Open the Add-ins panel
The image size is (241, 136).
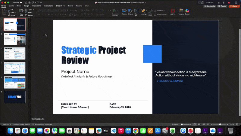coord(173,12)
